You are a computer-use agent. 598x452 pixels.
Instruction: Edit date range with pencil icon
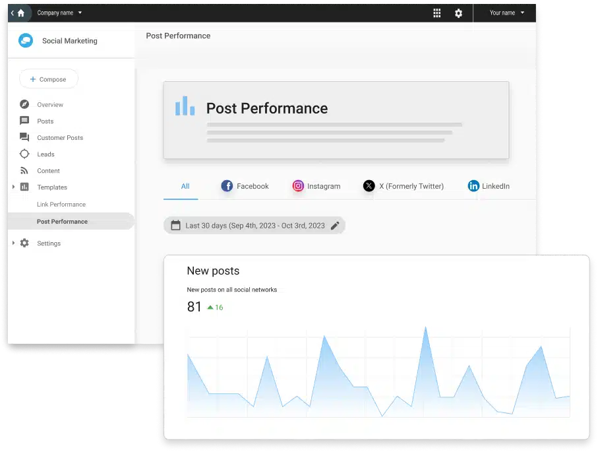click(335, 226)
